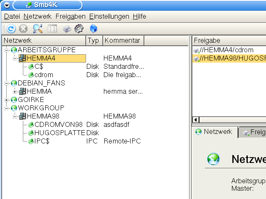Viewport: 266px width, 199px height.
Task: Open the configuration gear toolbar icon
Action: click(x=79, y=29)
